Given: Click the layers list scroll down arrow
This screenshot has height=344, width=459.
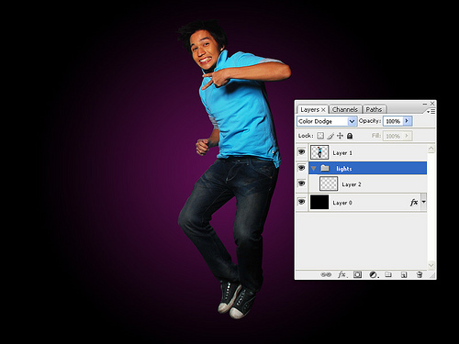Looking at the screenshot, I should [431, 265].
